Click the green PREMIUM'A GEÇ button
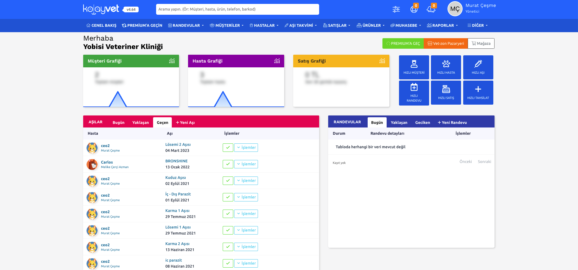 click(x=403, y=43)
